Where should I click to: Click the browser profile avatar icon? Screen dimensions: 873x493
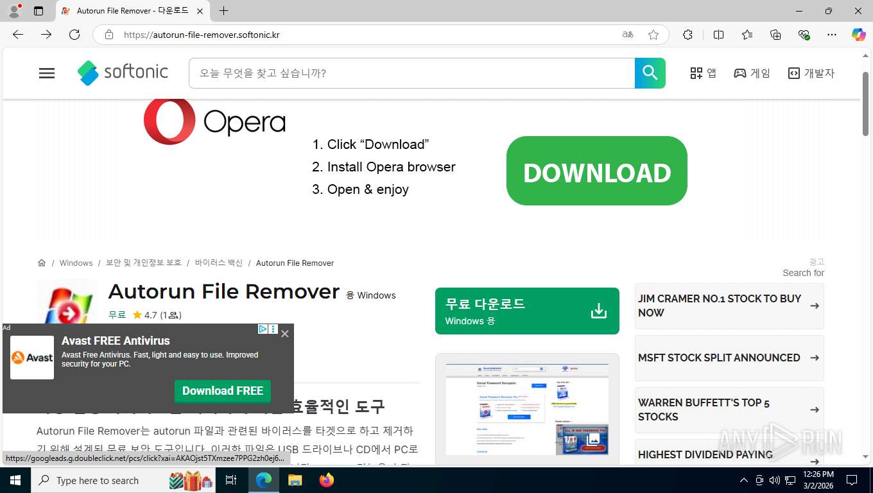[x=14, y=11]
